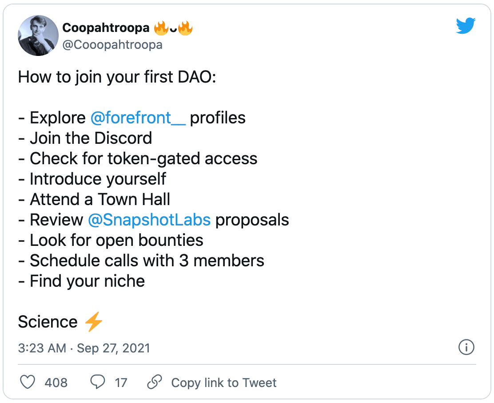The image size is (494, 403).
Task: Click the word Science in the tweet
Action: tap(48, 322)
